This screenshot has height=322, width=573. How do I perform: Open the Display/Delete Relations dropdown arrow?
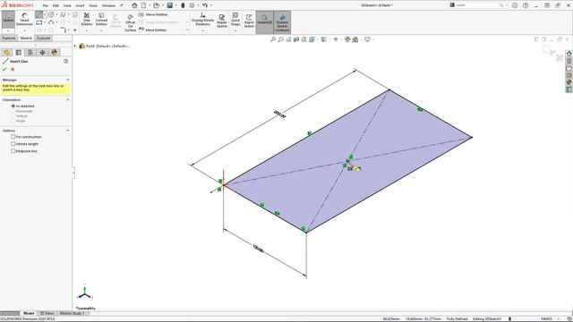[202, 30]
